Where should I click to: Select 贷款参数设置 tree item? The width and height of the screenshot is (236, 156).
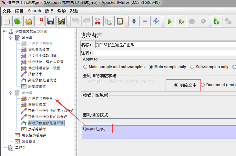tap(39, 50)
